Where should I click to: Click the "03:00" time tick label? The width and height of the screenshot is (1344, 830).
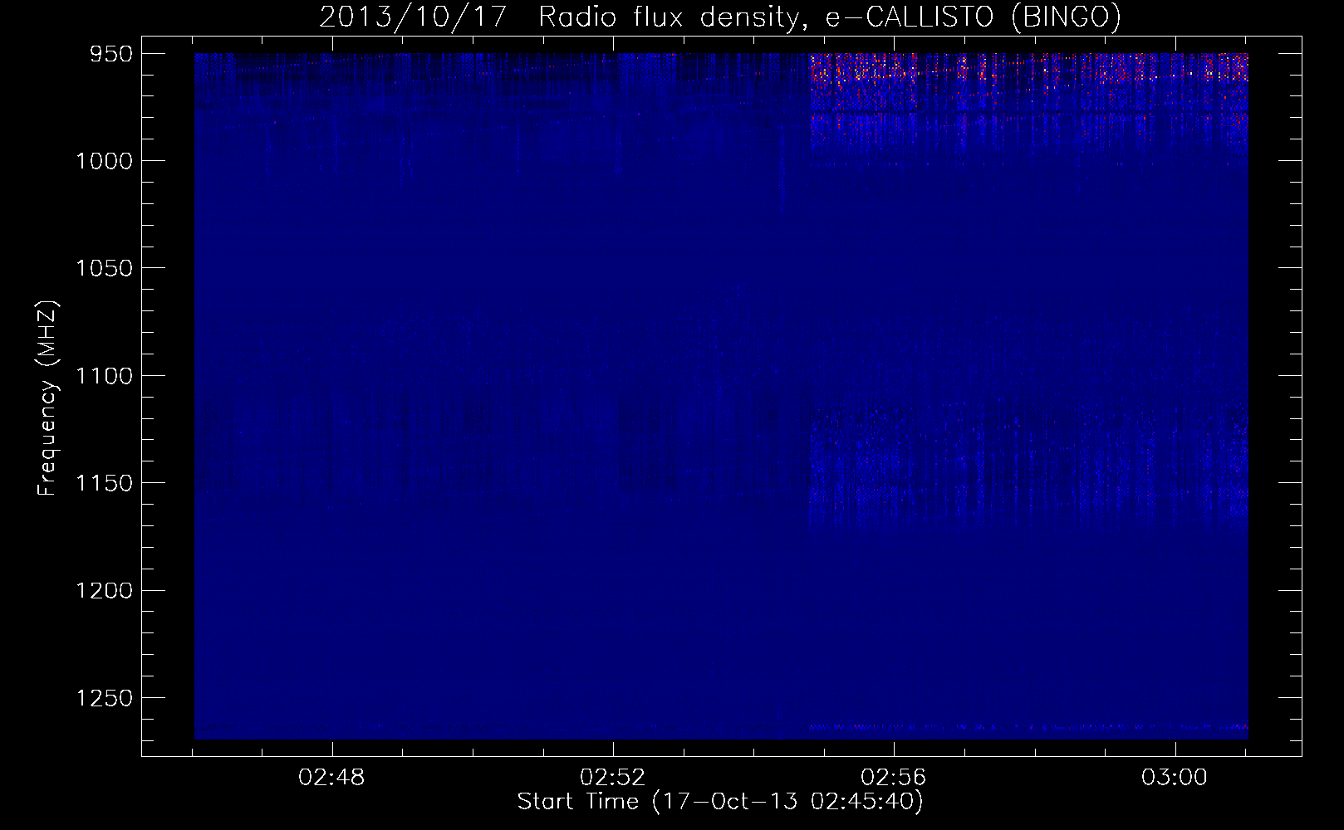tap(1175, 778)
